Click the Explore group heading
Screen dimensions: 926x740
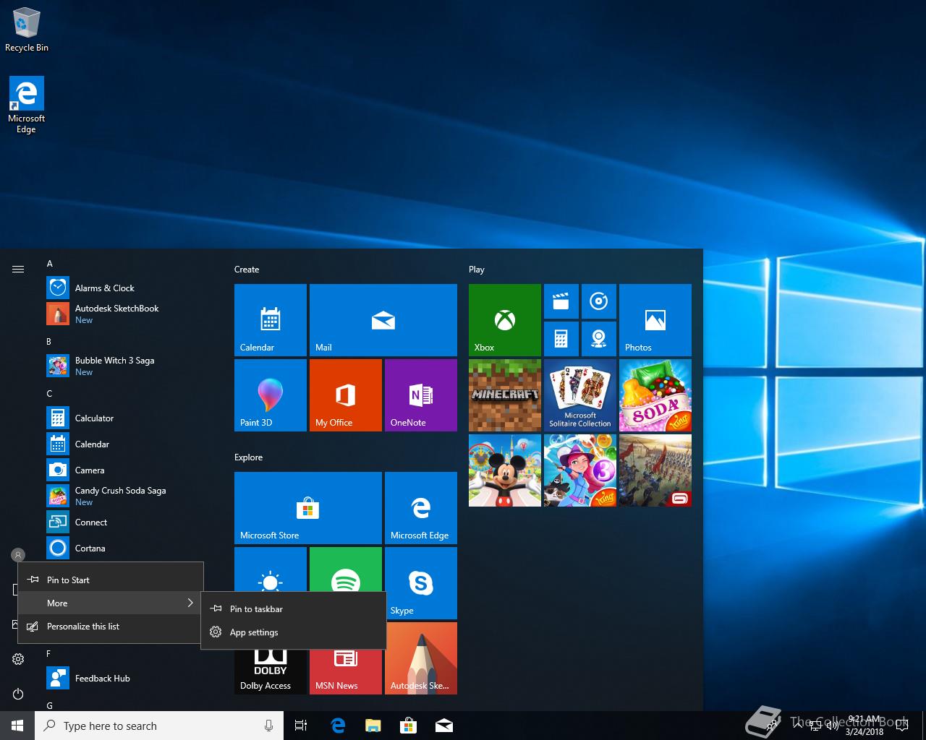point(248,457)
